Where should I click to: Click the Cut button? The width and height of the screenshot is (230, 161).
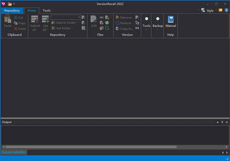[18, 18]
